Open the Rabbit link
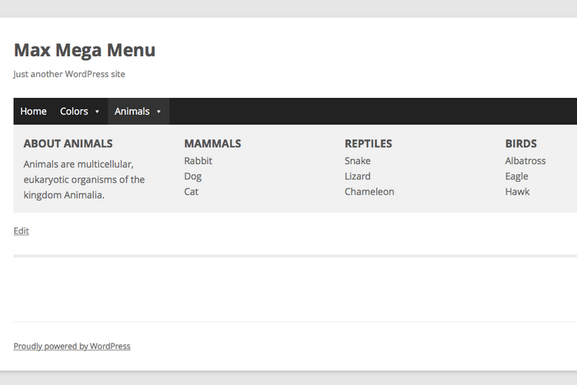The width and height of the screenshot is (577, 385). tap(198, 161)
